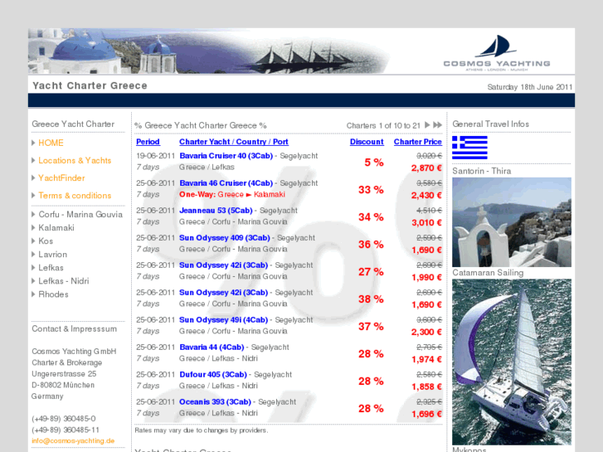
Task: Click the 33 % discount value
Action: tap(371, 190)
